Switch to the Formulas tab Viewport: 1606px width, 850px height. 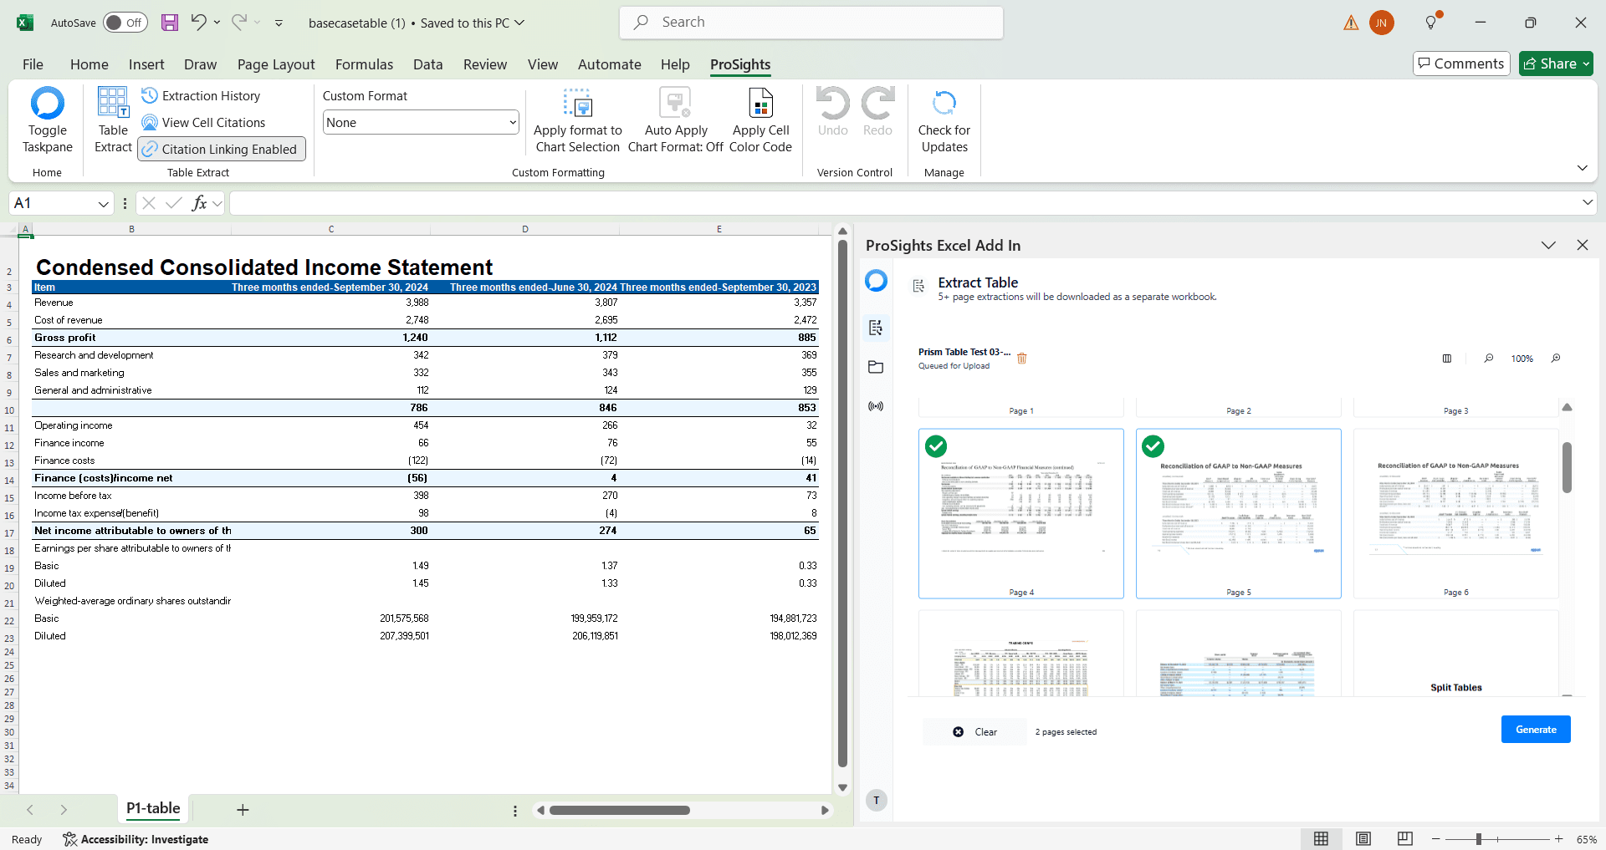(x=364, y=64)
